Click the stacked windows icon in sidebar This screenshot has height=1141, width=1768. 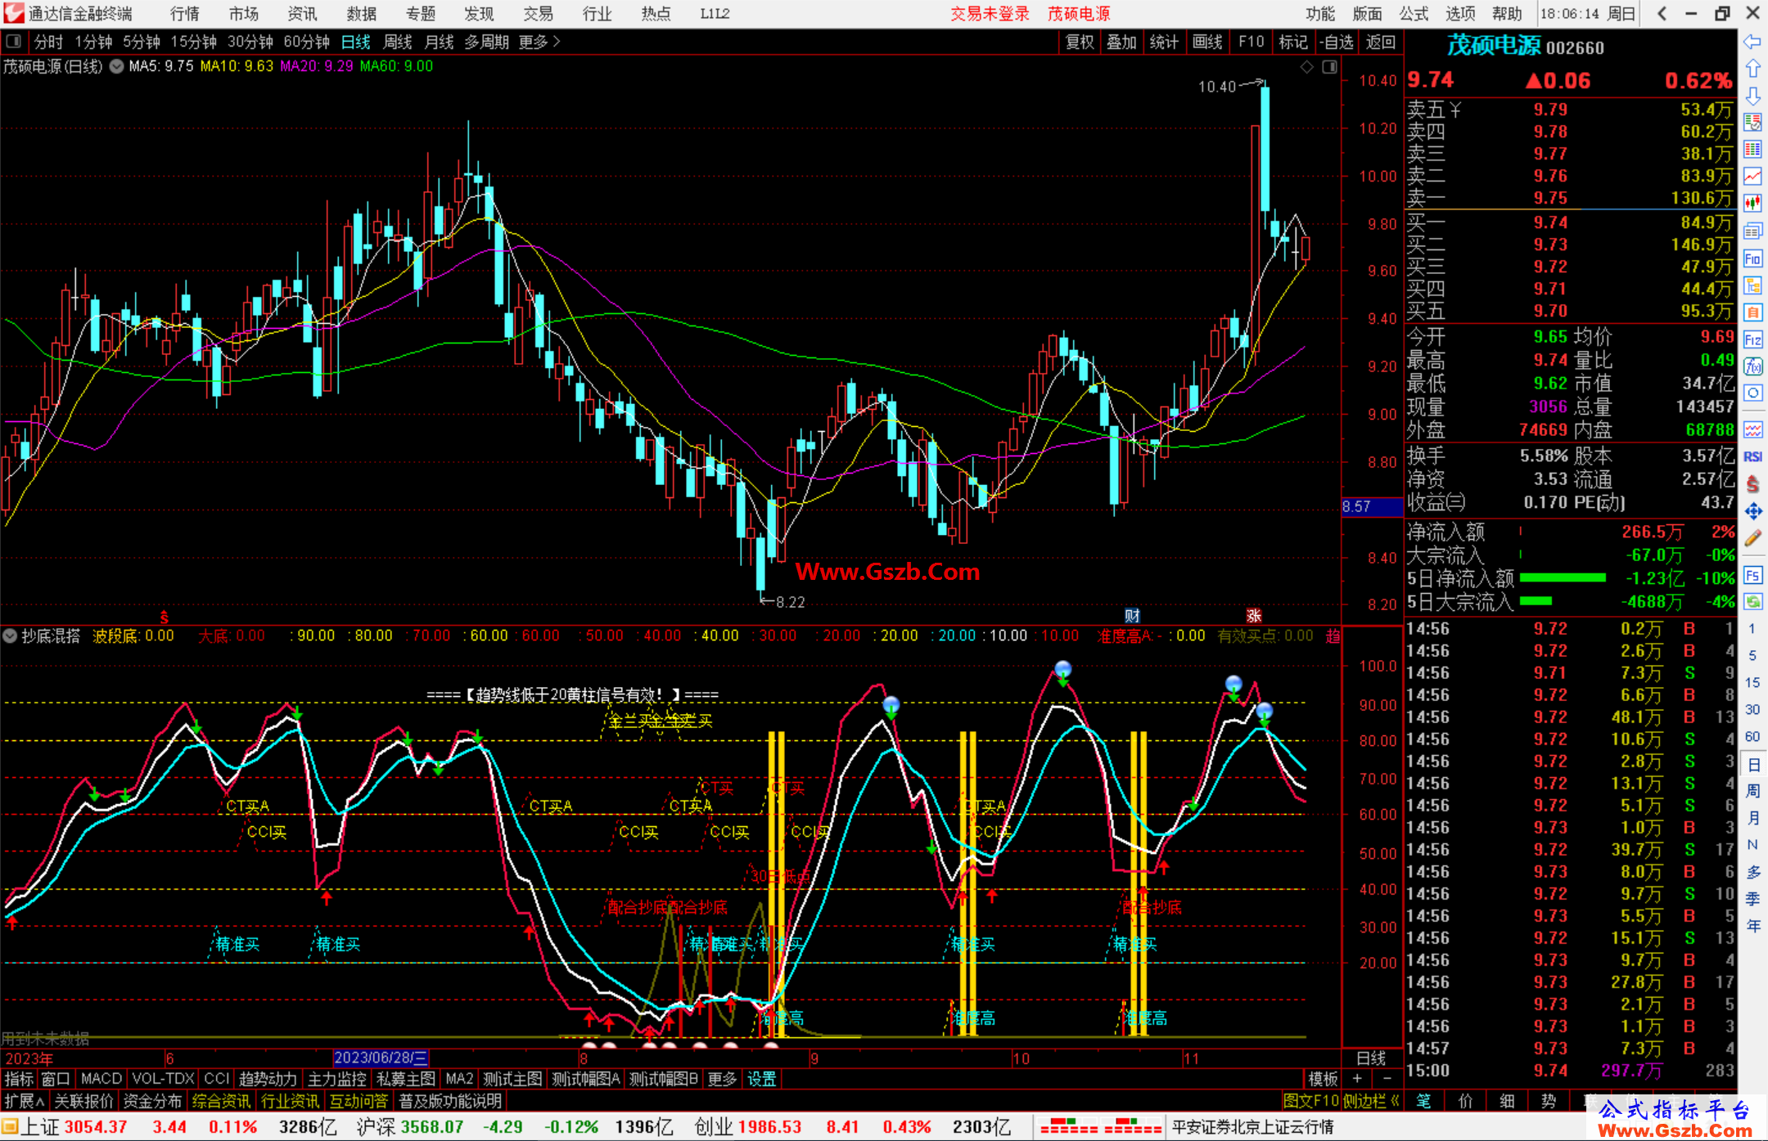(1752, 231)
